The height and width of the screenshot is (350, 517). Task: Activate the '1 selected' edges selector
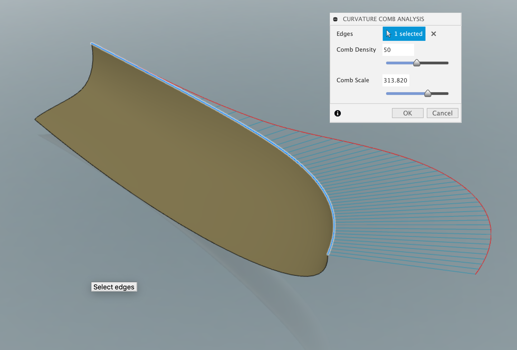coord(404,34)
